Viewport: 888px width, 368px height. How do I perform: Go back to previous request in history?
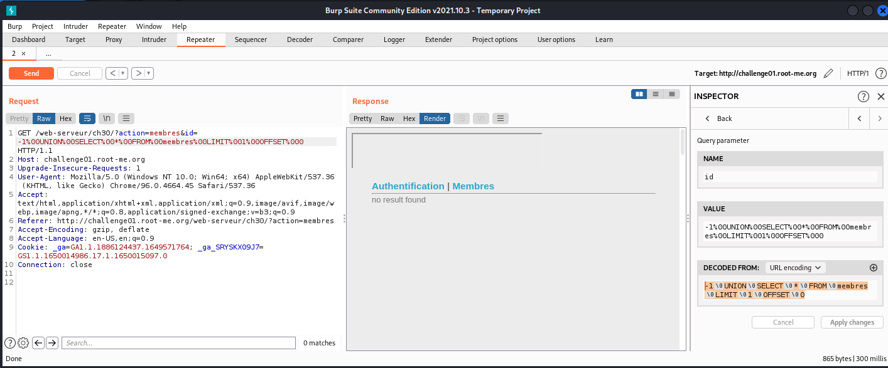113,73
